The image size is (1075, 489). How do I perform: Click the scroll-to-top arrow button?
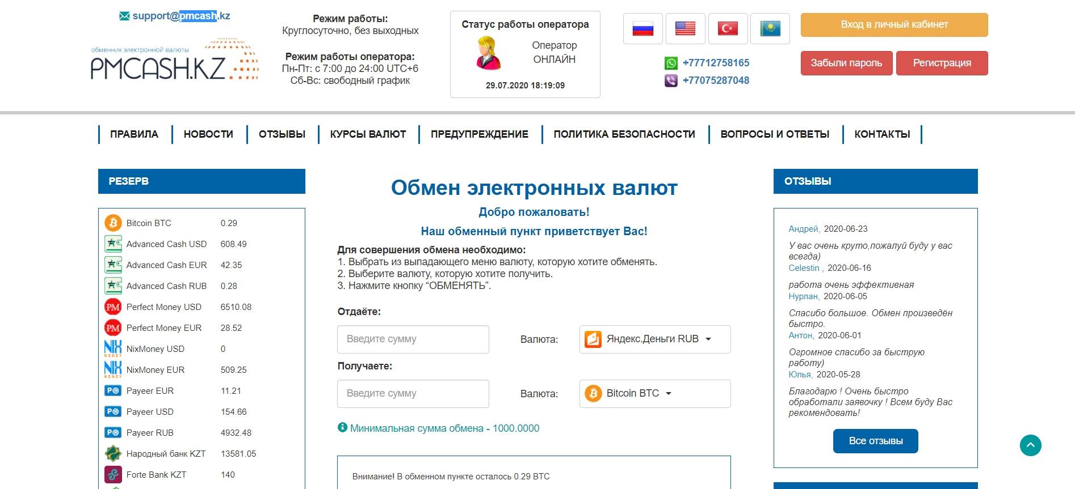point(1030,445)
